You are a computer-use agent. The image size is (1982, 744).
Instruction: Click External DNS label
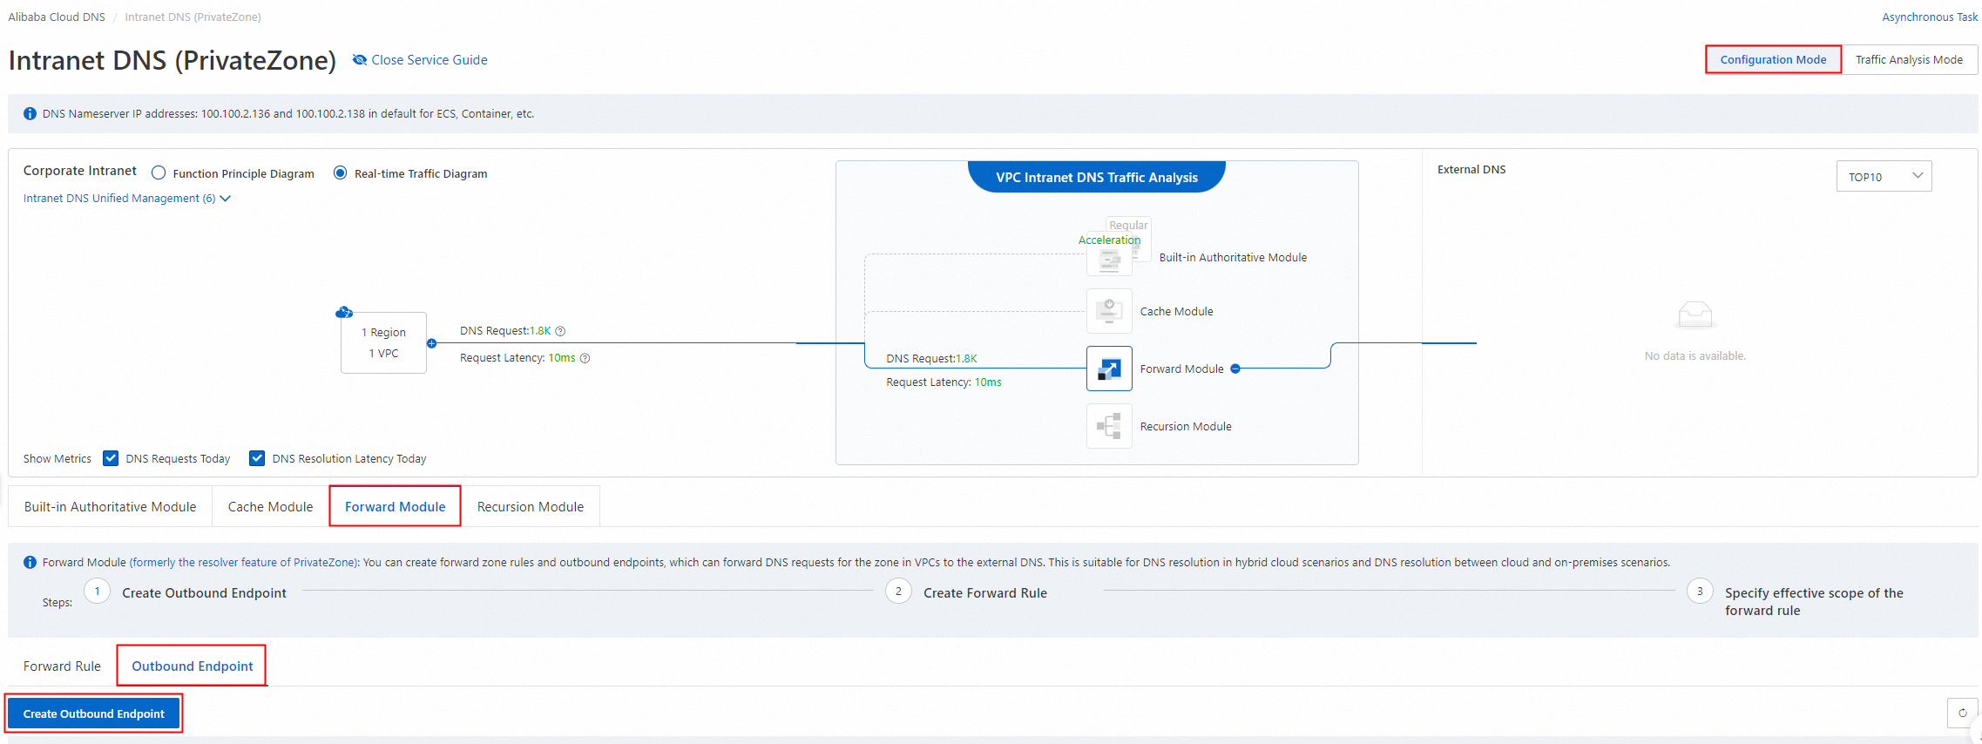pos(1471,170)
